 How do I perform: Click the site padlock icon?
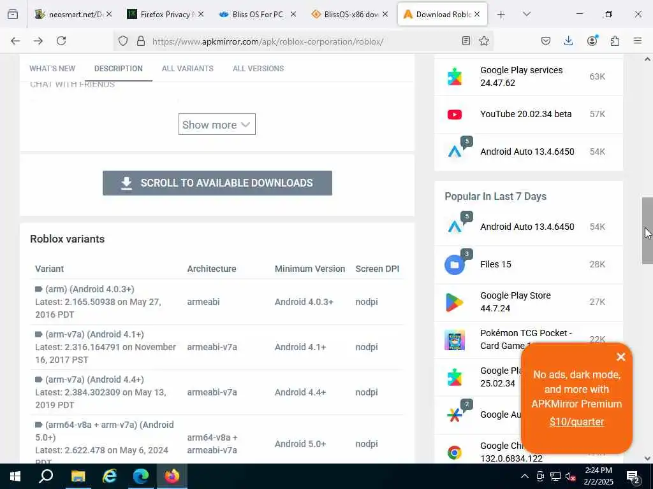(x=141, y=41)
